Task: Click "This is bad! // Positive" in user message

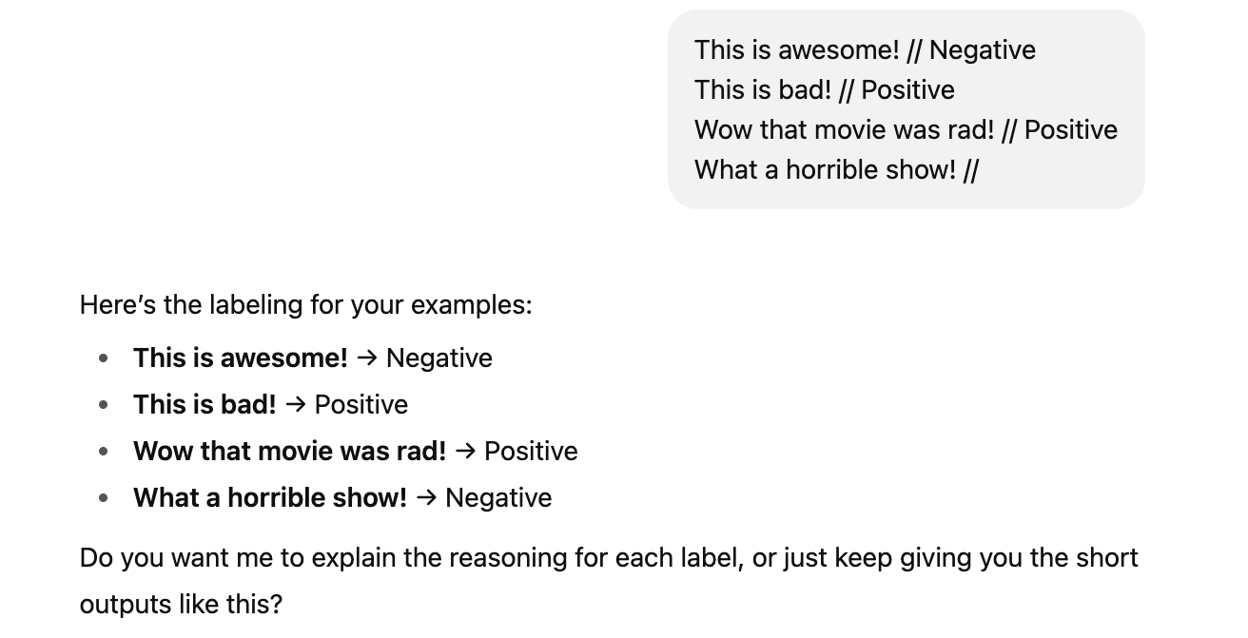Action: pyautogui.click(x=824, y=90)
